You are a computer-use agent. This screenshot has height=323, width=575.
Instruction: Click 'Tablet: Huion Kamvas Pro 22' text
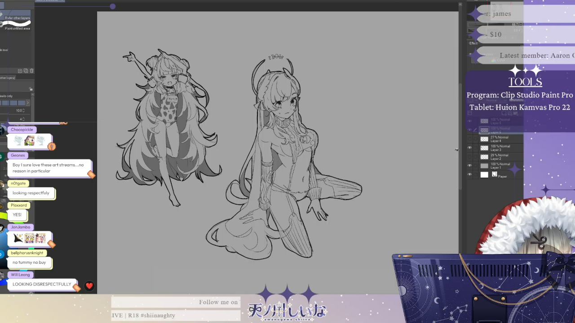520,107
